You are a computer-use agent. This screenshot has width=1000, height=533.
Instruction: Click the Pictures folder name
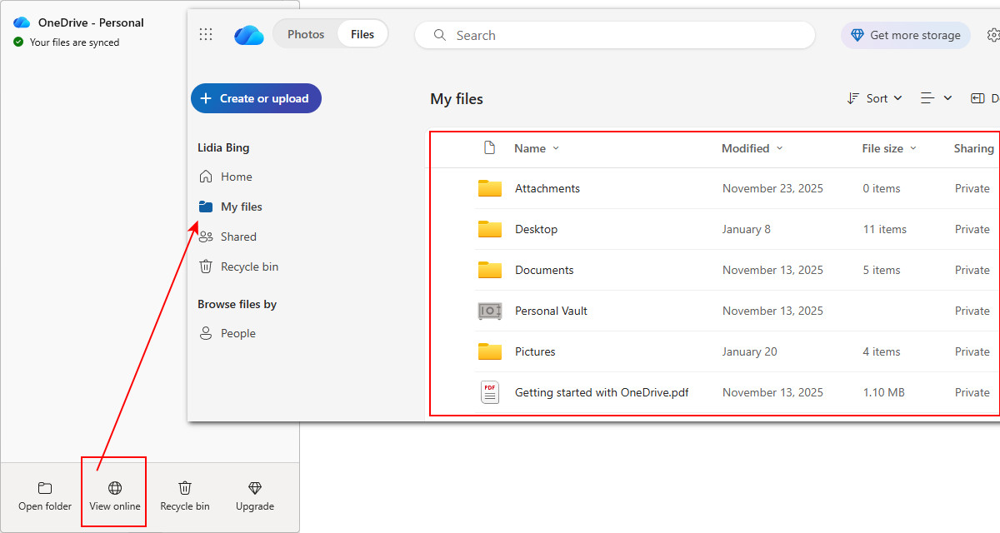[x=535, y=351]
